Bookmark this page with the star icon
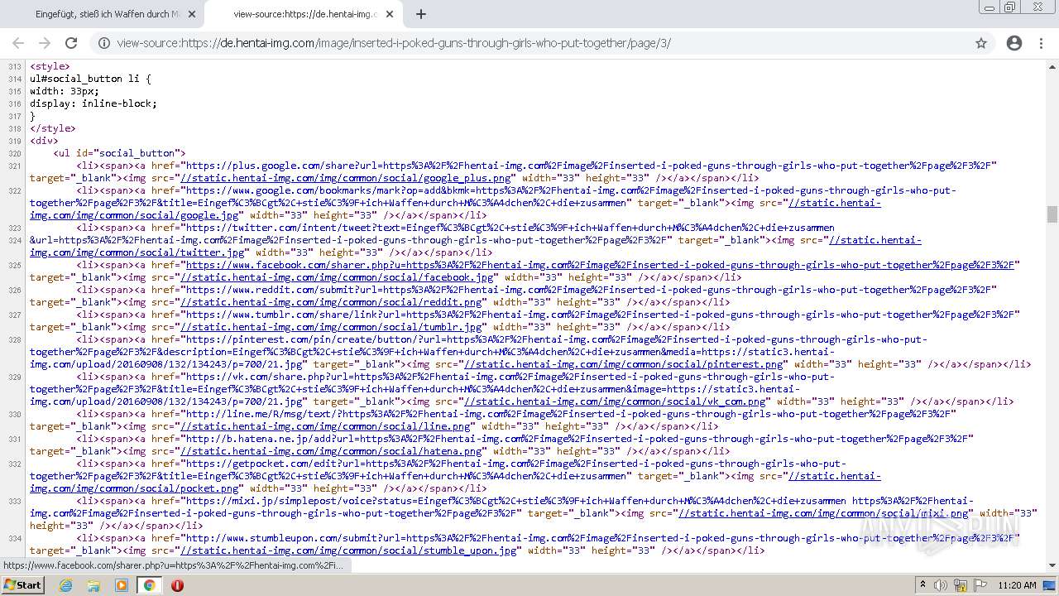1059x596 pixels. coord(981,43)
